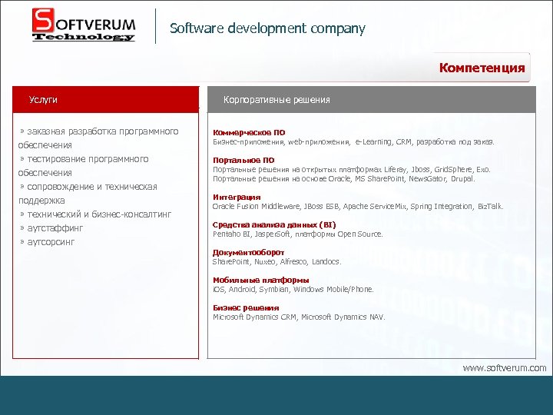This screenshot has height=415, width=553.
Task: Click the Microsoft Dynamics CRM line
Action: (x=299, y=317)
